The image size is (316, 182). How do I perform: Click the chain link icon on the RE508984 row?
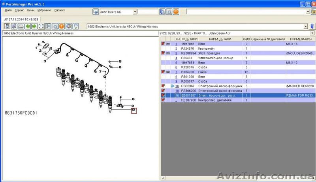(168, 53)
